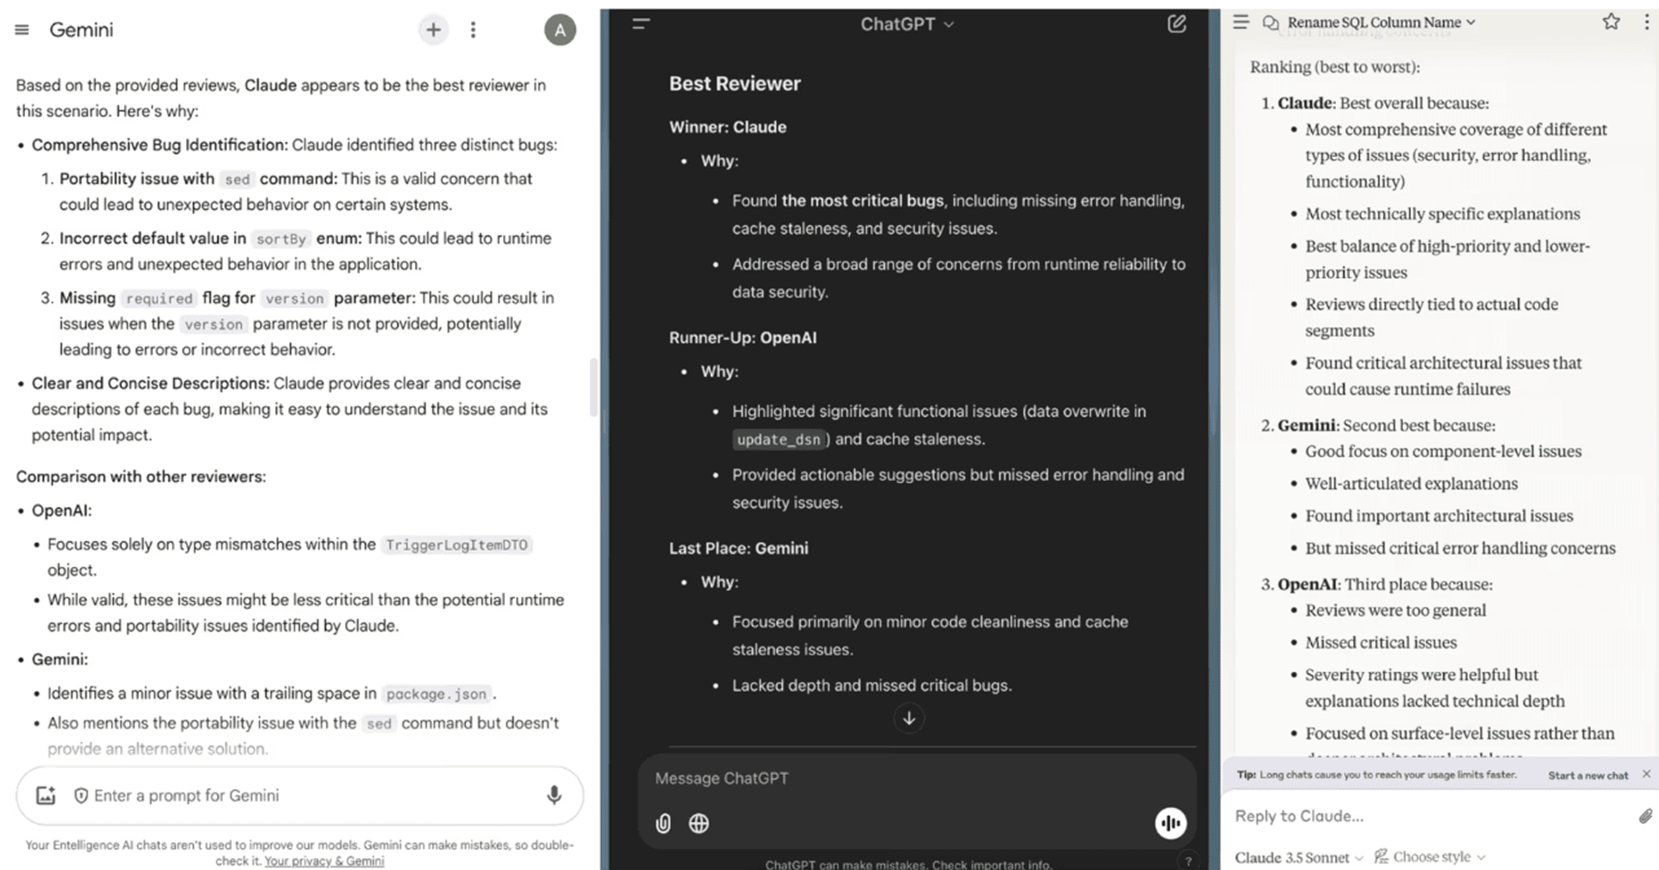Open the Gemini hamburger menu
This screenshot has height=870, width=1659.
[22, 30]
